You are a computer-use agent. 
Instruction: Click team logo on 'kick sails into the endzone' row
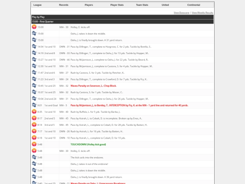34,157
